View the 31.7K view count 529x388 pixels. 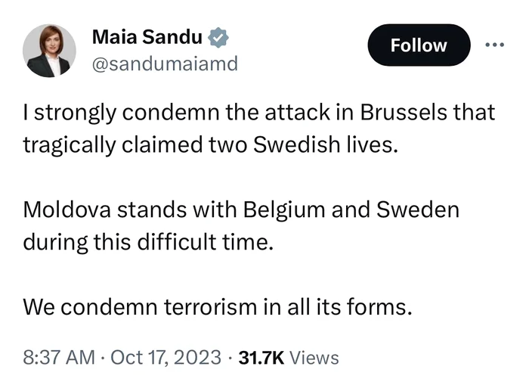click(x=261, y=358)
